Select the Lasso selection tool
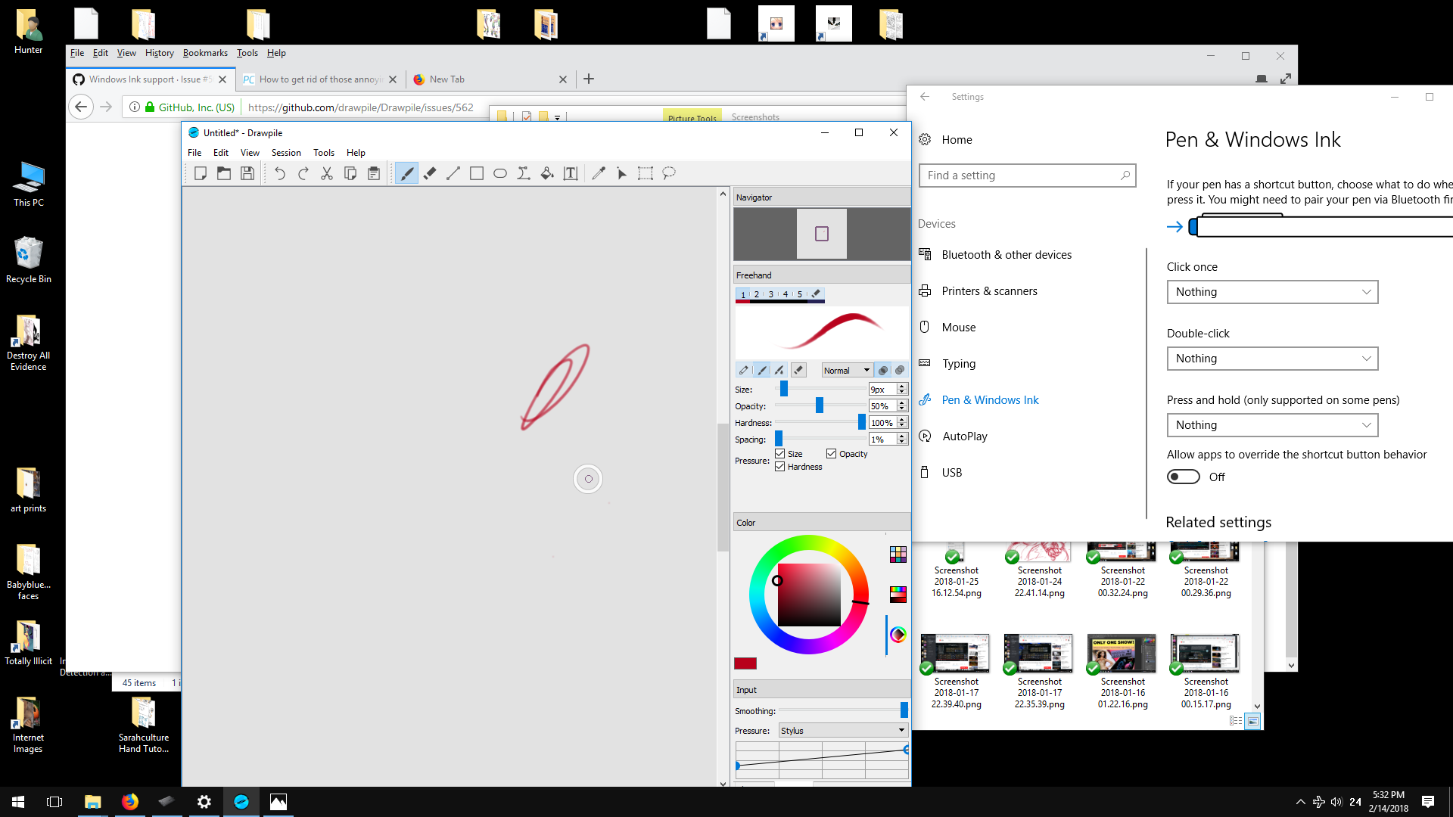The image size is (1453, 817). tap(668, 173)
